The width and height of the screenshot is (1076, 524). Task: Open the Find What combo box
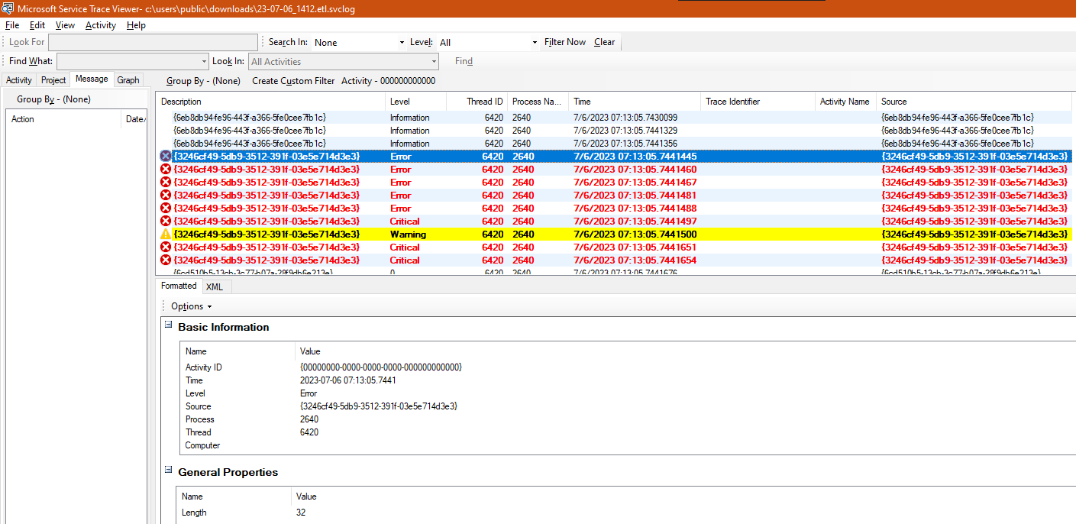[133, 62]
